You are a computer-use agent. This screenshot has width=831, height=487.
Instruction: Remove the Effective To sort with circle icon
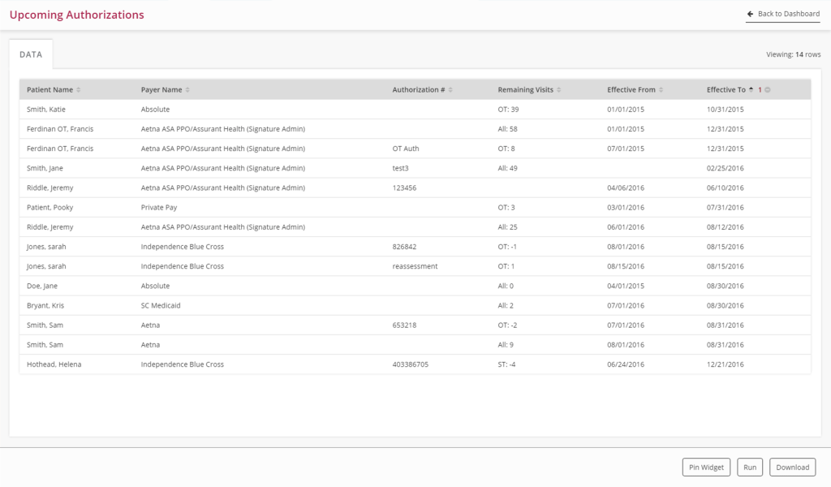pyautogui.click(x=768, y=89)
